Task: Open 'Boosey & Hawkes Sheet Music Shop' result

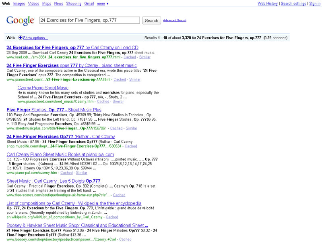Action: [77, 225]
